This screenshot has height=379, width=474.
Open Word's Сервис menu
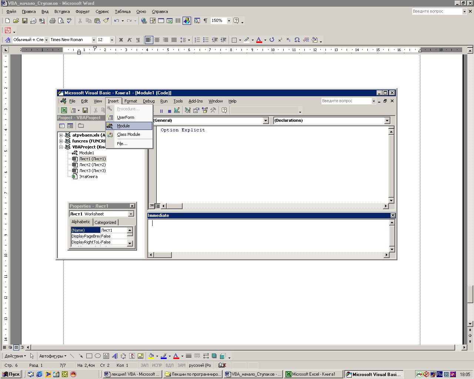102,11
